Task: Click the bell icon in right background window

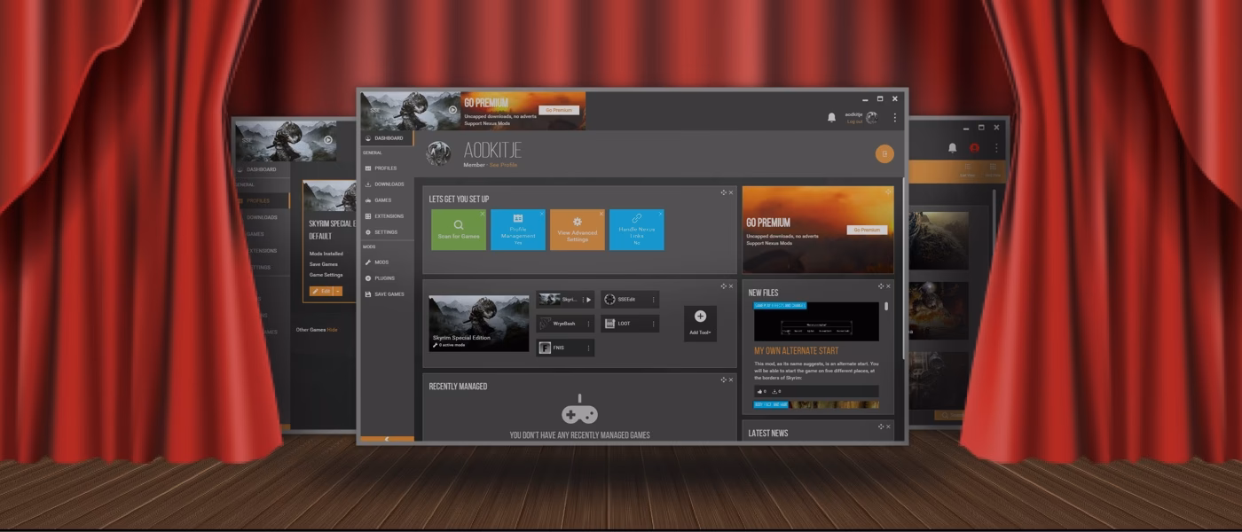Action: pyautogui.click(x=952, y=148)
